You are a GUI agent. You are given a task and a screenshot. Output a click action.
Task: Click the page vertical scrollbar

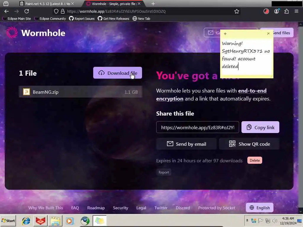click(x=301, y=118)
